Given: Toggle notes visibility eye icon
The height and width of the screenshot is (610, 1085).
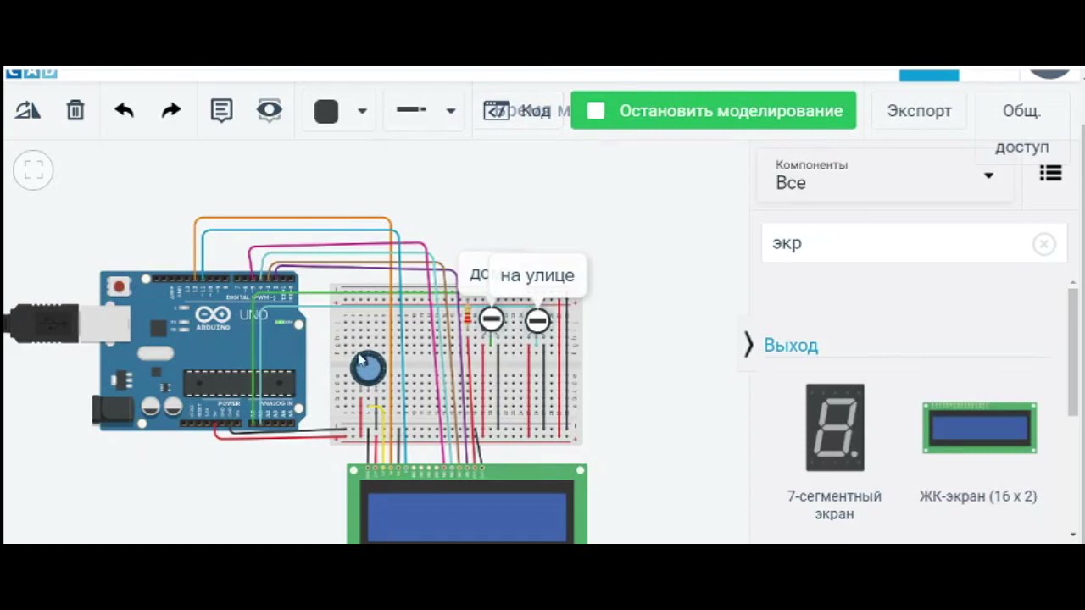Looking at the screenshot, I should [x=269, y=110].
